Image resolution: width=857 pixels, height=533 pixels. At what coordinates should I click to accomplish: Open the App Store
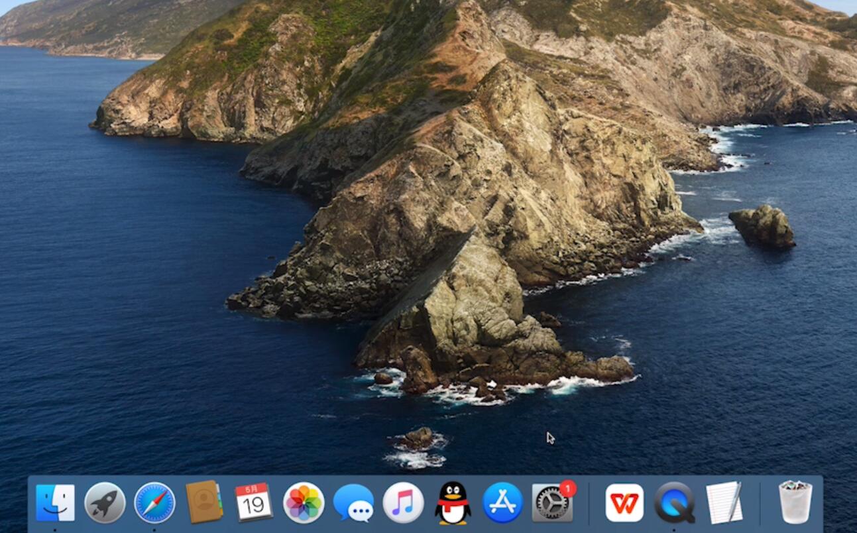(x=502, y=503)
